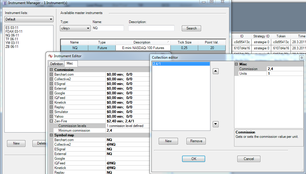Click c8d95413c ID cell in background table

coord(242,42)
